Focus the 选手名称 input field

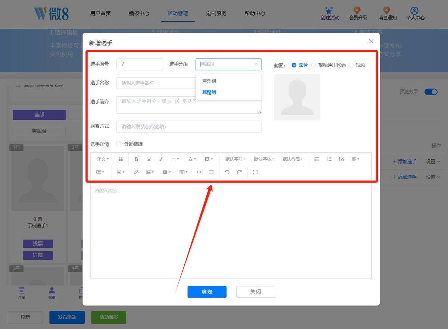click(156, 83)
